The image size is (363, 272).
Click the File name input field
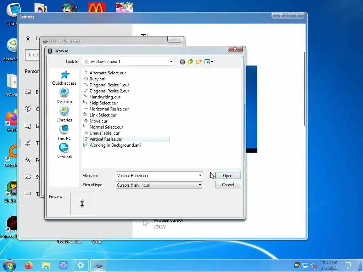coord(157,176)
